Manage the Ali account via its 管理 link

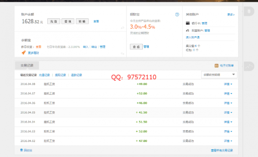pyautogui.click(x=207, y=30)
